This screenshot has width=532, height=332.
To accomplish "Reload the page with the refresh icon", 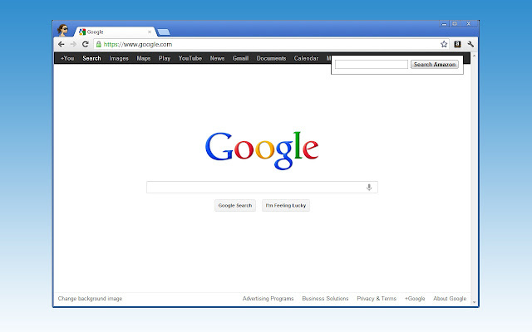I will click(86, 44).
